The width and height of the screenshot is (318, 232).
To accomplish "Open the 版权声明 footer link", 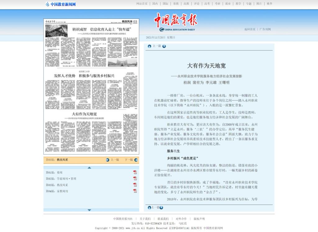I will tap(199, 219).
